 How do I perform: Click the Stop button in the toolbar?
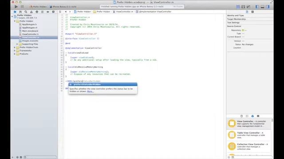(x=22, y=7)
